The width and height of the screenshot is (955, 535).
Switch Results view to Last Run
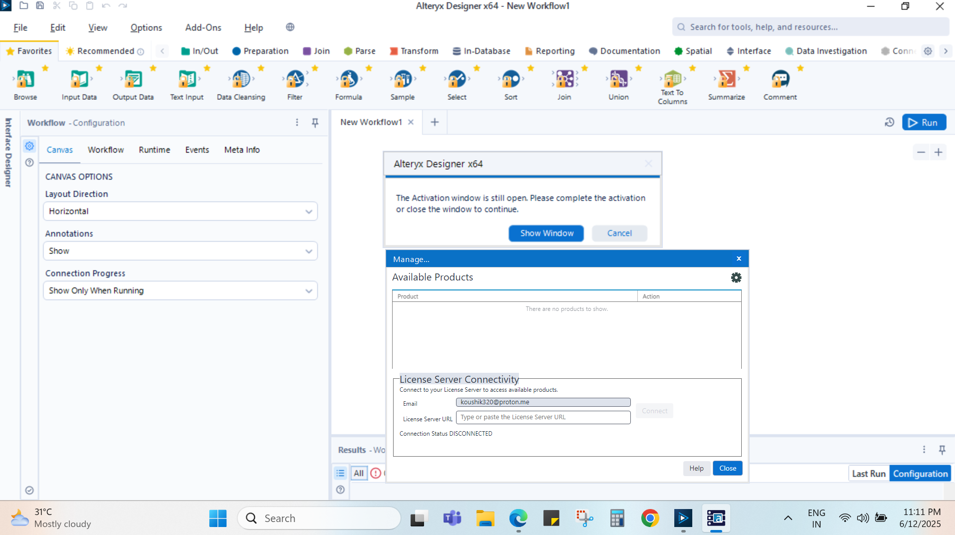point(869,474)
